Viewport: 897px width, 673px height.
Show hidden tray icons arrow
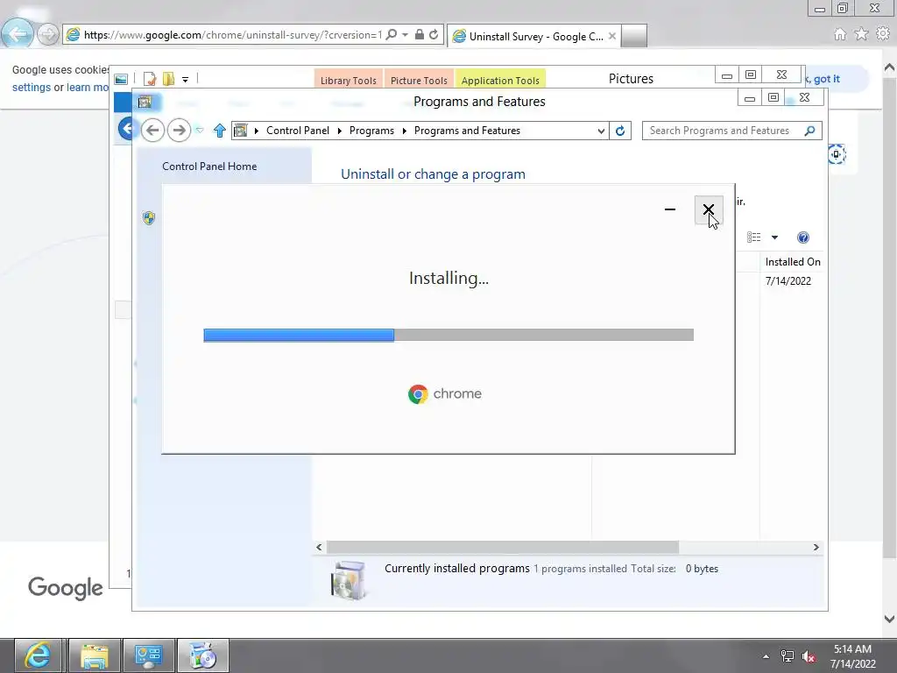click(766, 656)
